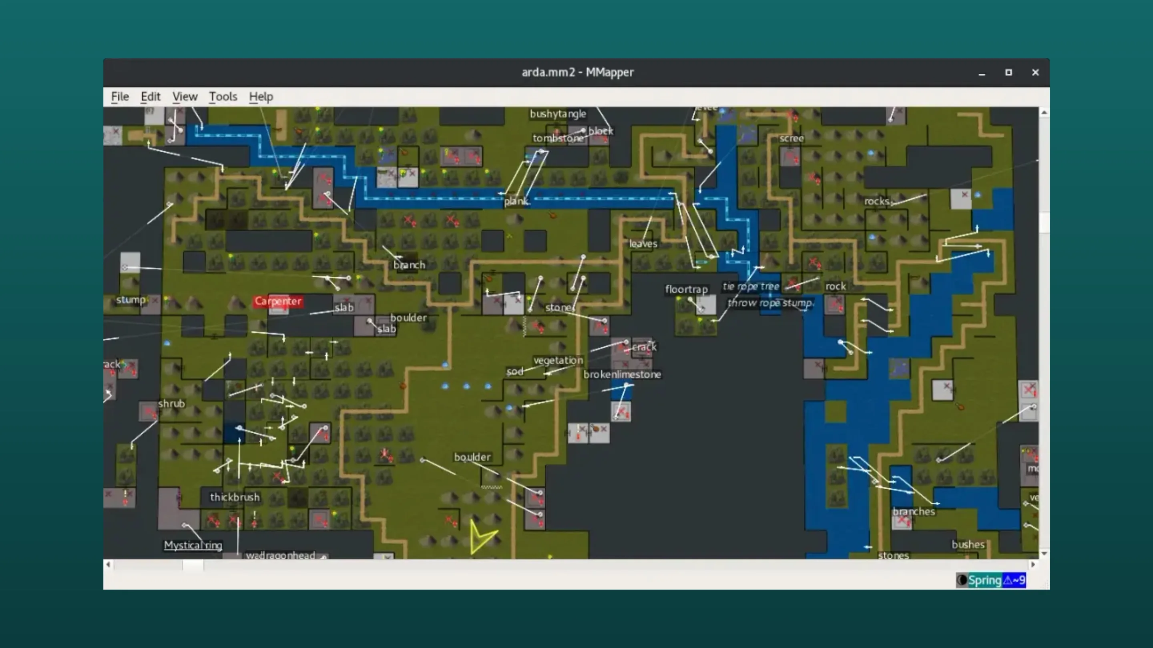Click the 'scree' map label
Viewport: 1153px width, 648px height.
(x=791, y=138)
